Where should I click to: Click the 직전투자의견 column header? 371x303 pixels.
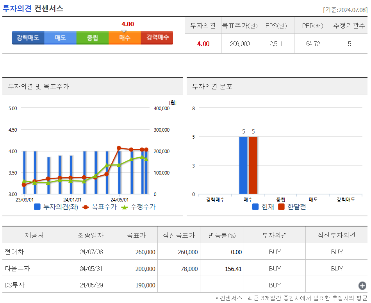(x=337, y=235)
